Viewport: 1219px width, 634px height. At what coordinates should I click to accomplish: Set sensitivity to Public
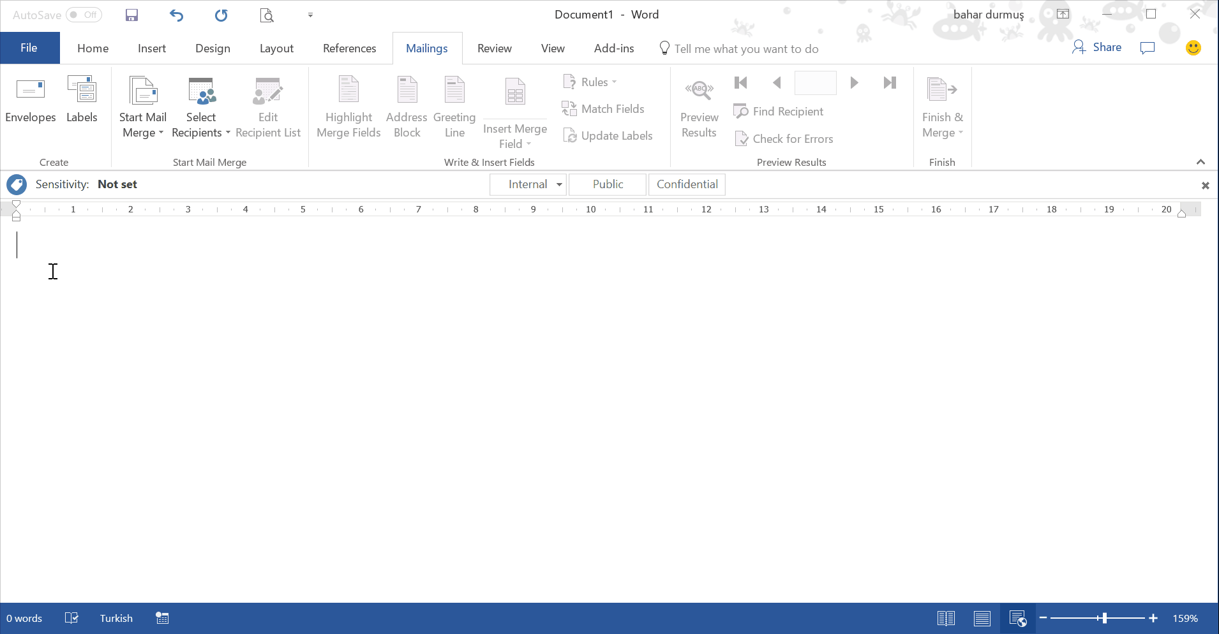(x=608, y=184)
